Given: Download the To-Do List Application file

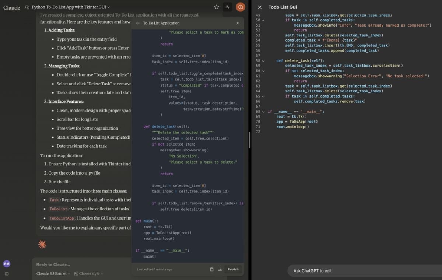Looking at the screenshot, I should point(220,269).
